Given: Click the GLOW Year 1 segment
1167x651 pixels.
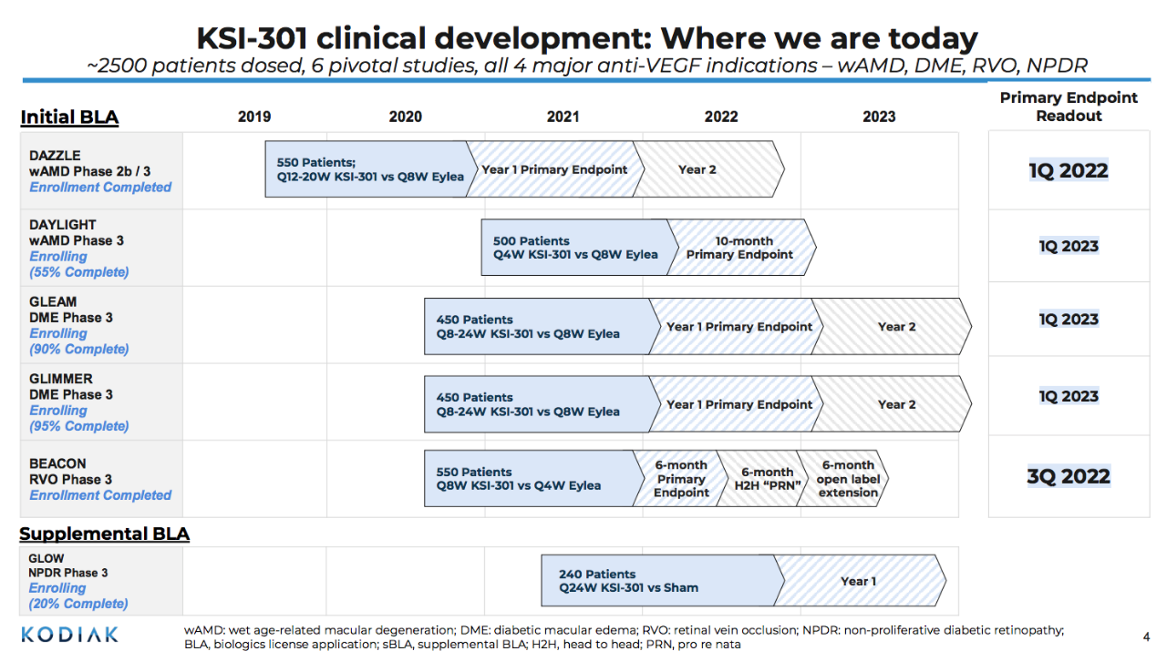Looking at the screenshot, I should tap(858, 581).
